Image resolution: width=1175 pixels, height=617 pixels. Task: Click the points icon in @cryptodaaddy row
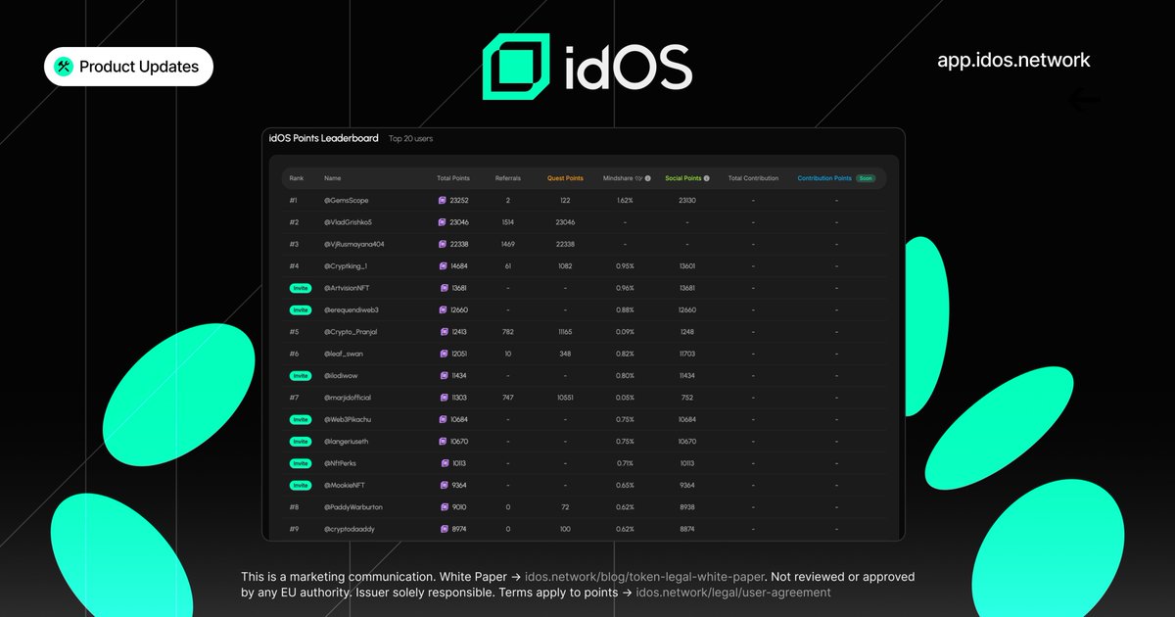[443, 529]
